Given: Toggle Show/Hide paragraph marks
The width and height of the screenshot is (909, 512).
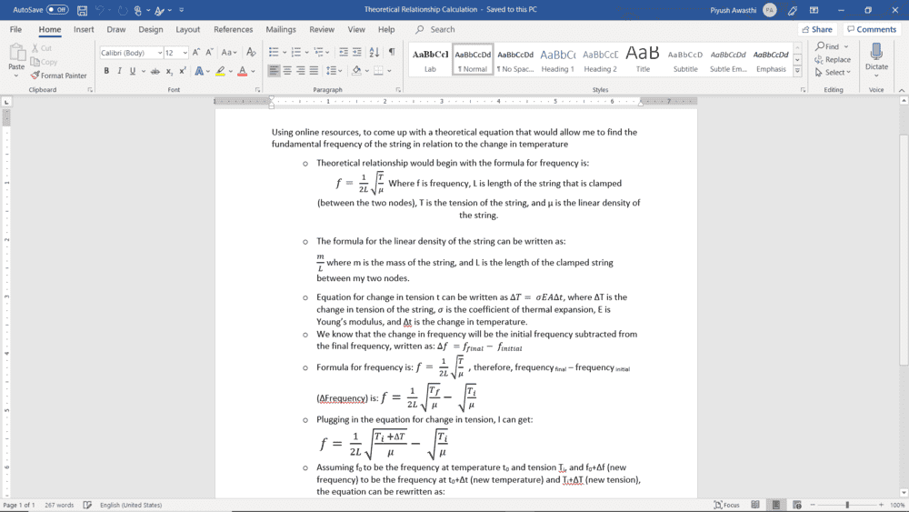Looking at the screenshot, I should [x=392, y=52].
